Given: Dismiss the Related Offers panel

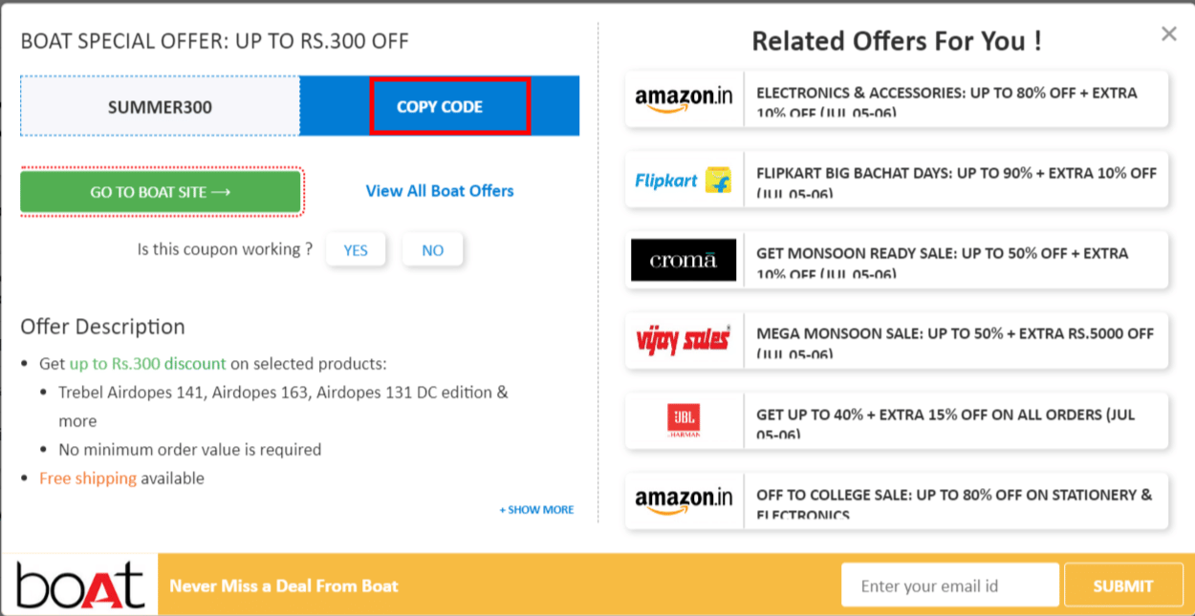Looking at the screenshot, I should coord(1168,33).
